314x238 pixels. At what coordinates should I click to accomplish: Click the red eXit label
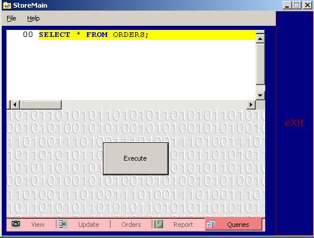tap(294, 123)
